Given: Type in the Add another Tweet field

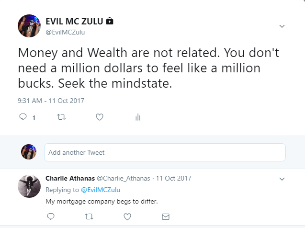Looking at the screenshot, I should click(x=165, y=152).
